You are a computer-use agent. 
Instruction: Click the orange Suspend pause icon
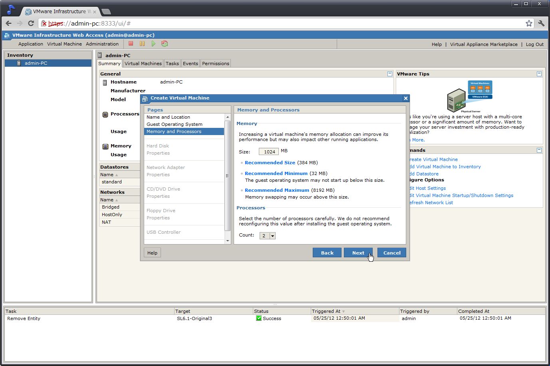[x=142, y=44]
